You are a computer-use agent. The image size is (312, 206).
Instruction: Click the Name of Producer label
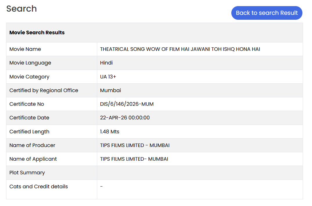tap(32, 145)
